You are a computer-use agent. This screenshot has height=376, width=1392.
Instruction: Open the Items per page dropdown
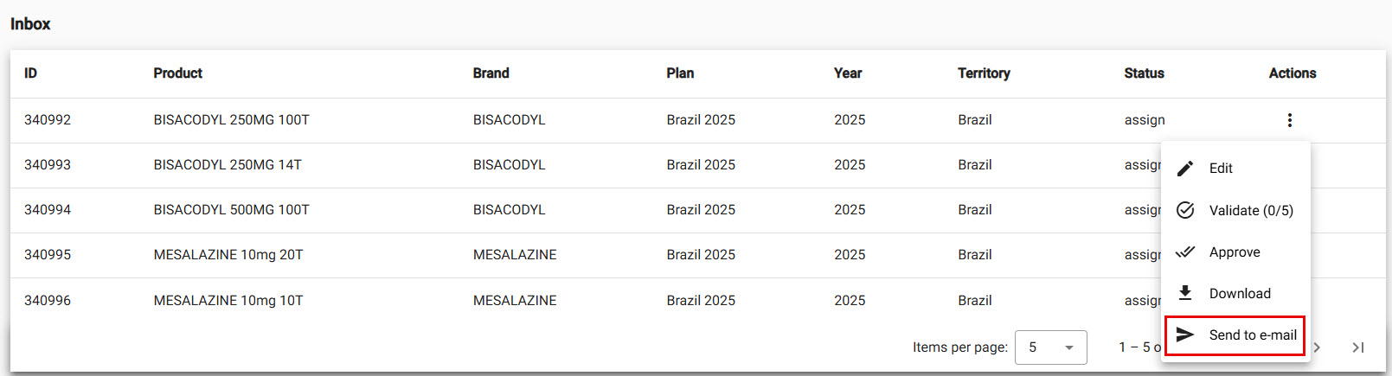point(1050,347)
